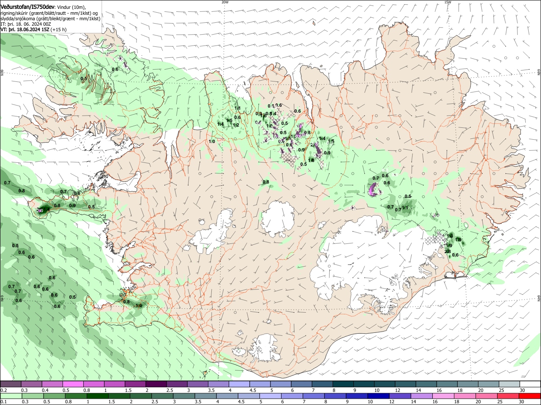This screenshot has height=405, width=541.
Task: Click the bright red swatch labeled 30 on rain legend
Action: click(530, 396)
